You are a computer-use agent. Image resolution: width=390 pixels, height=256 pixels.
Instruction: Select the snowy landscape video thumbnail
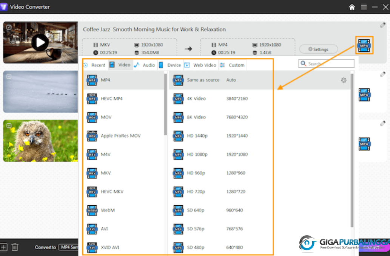[x=40, y=92]
